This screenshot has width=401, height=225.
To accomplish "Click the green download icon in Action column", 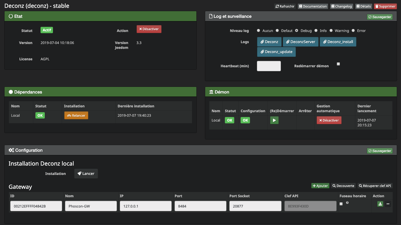I will 380,204.
